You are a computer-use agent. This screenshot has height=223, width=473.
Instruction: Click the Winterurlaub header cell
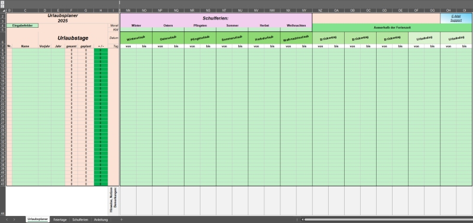tap(136, 38)
